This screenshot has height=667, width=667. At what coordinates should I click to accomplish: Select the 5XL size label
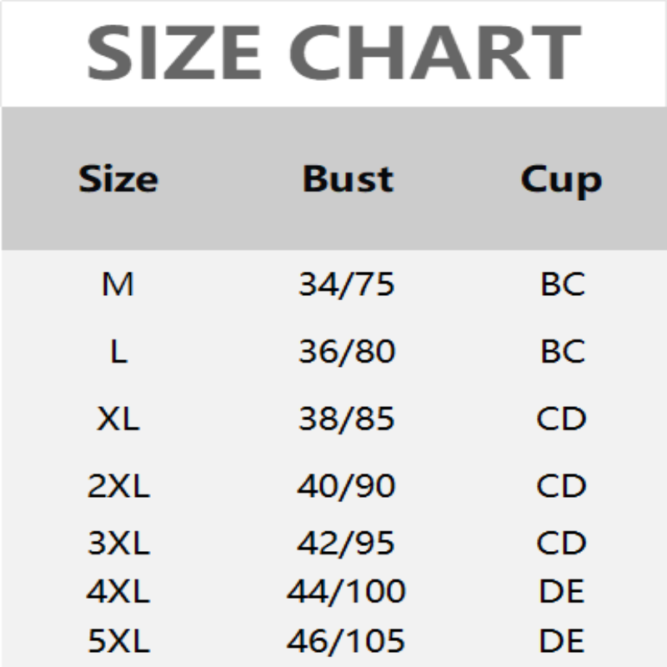(118, 641)
